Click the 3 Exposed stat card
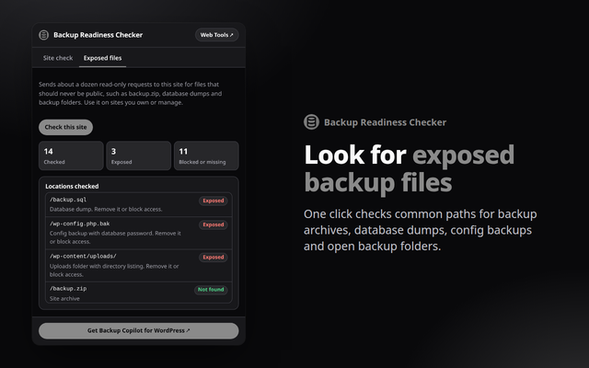 [139, 155]
